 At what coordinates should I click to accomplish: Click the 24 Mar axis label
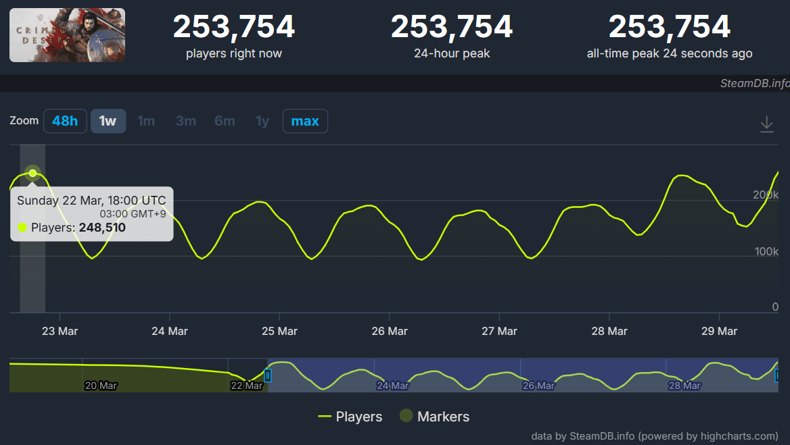point(170,332)
